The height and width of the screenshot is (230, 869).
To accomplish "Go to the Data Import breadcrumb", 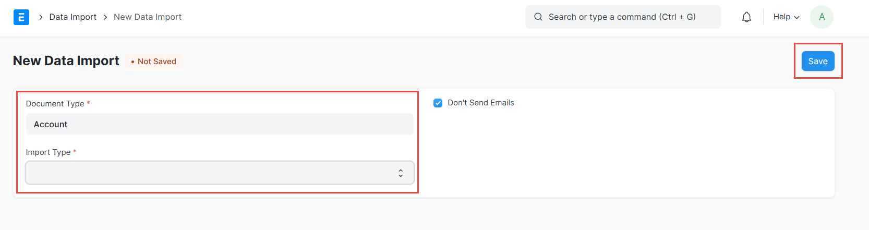I will click(x=73, y=17).
